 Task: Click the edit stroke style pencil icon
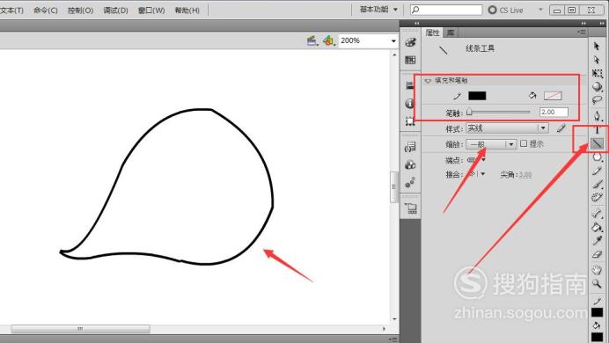[561, 128]
